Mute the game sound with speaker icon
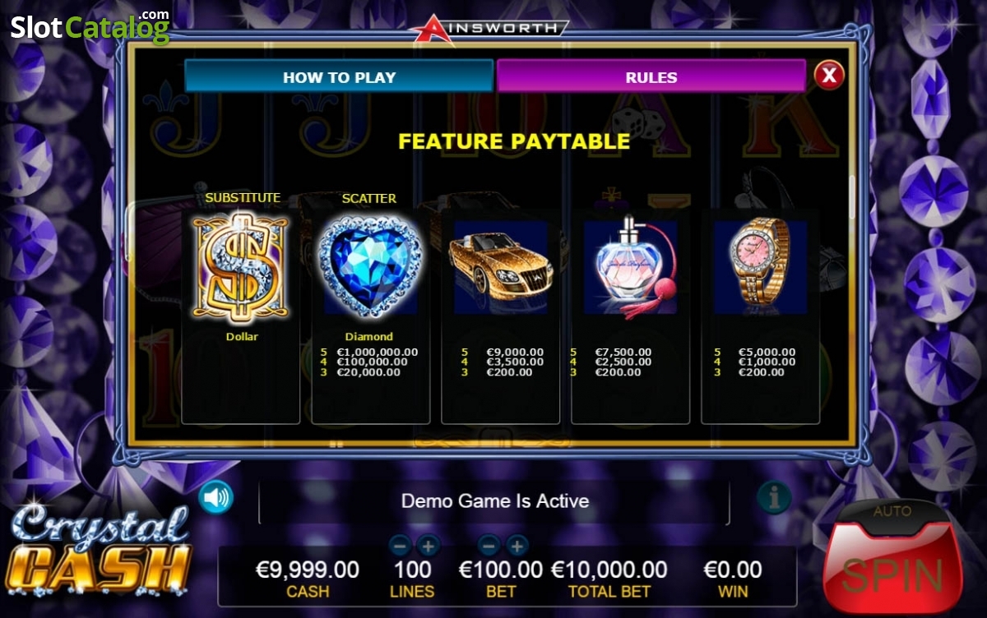 216,497
